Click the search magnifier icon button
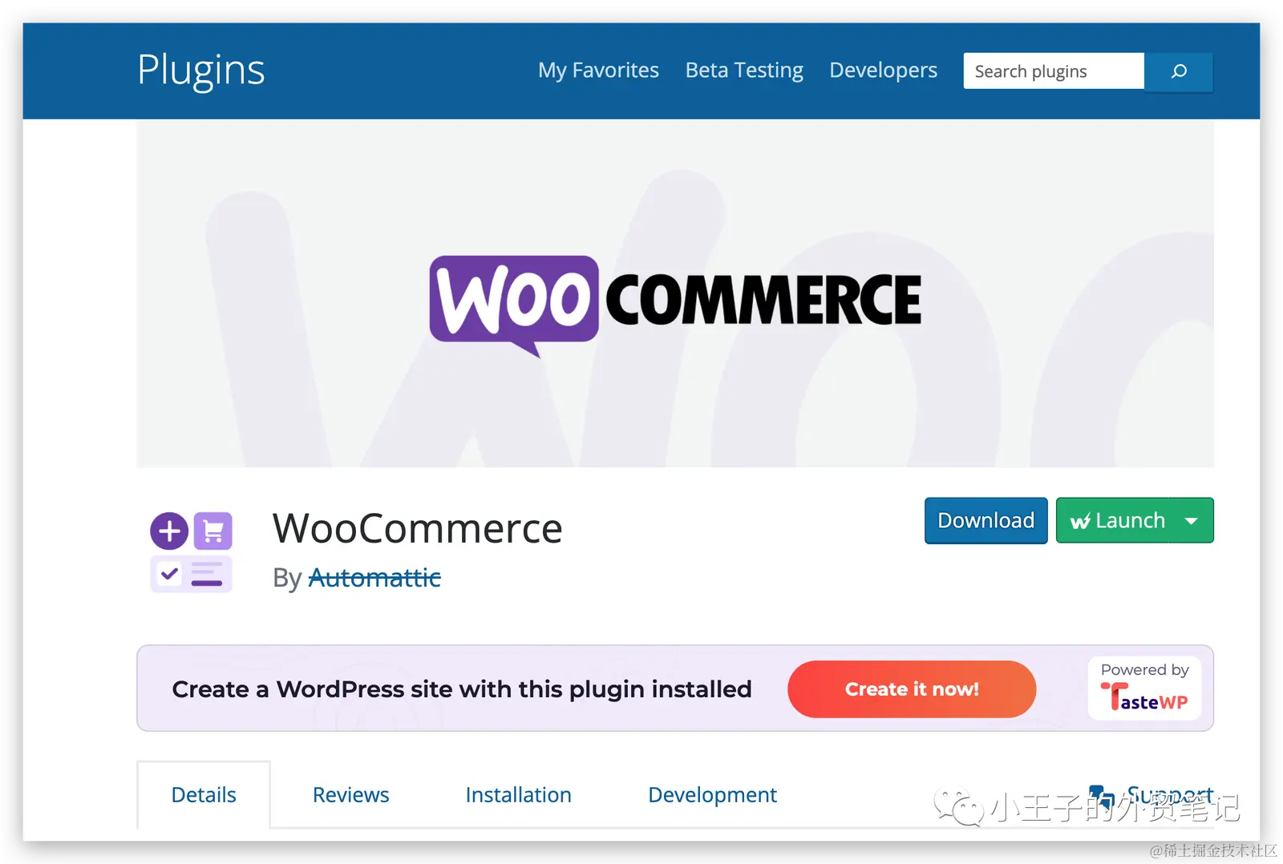Viewport: 1283px width, 864px height. pyautogui.click(x=1178, y=71)
